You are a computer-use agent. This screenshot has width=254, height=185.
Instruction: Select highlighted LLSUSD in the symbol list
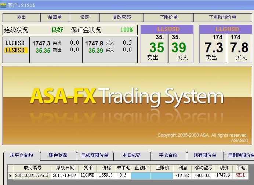16,50
